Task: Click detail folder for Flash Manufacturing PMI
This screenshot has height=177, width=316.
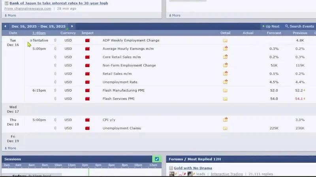Action: (225, 90)
